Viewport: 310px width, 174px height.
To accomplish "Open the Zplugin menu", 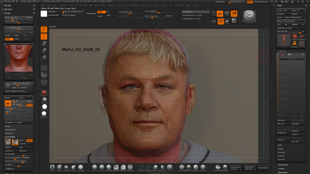I will coord(188,5).
